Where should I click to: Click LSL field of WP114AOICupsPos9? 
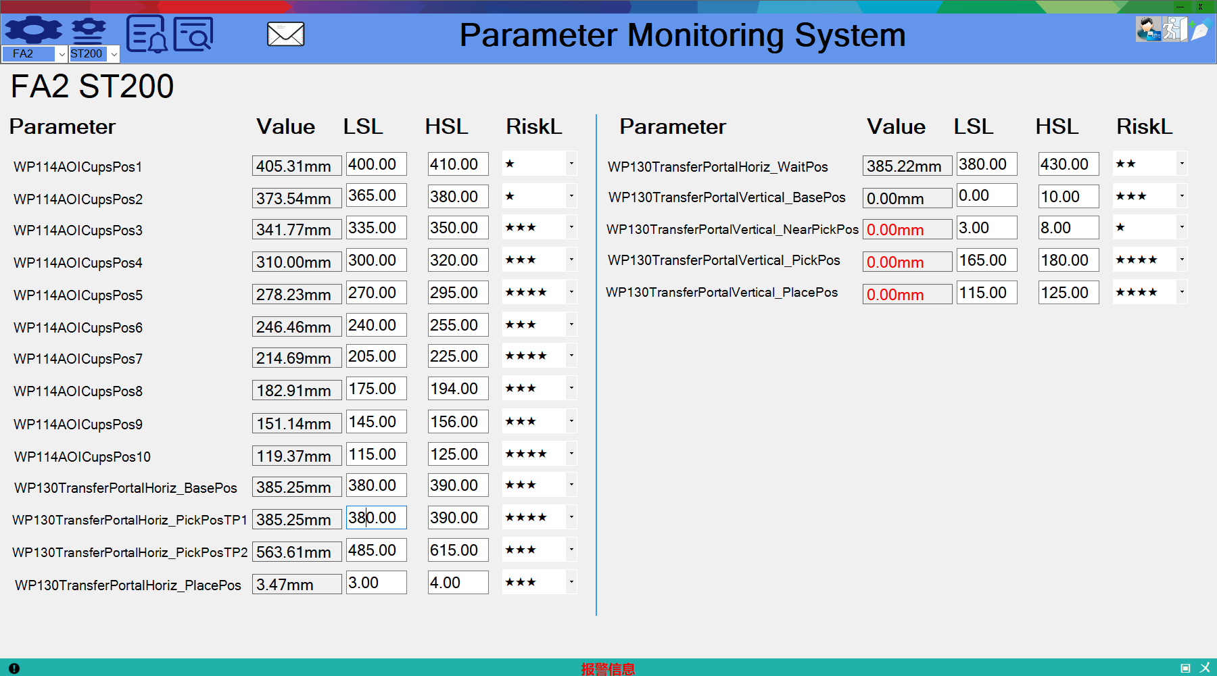[x=377, y=422]
